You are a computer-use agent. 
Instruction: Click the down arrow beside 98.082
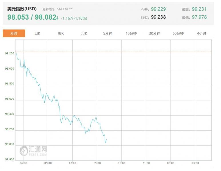coord(57,18)
